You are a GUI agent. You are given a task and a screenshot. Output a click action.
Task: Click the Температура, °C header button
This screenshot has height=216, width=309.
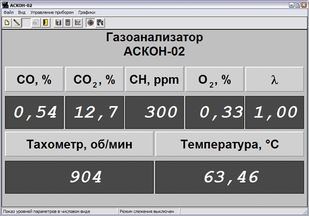[230, 144]
